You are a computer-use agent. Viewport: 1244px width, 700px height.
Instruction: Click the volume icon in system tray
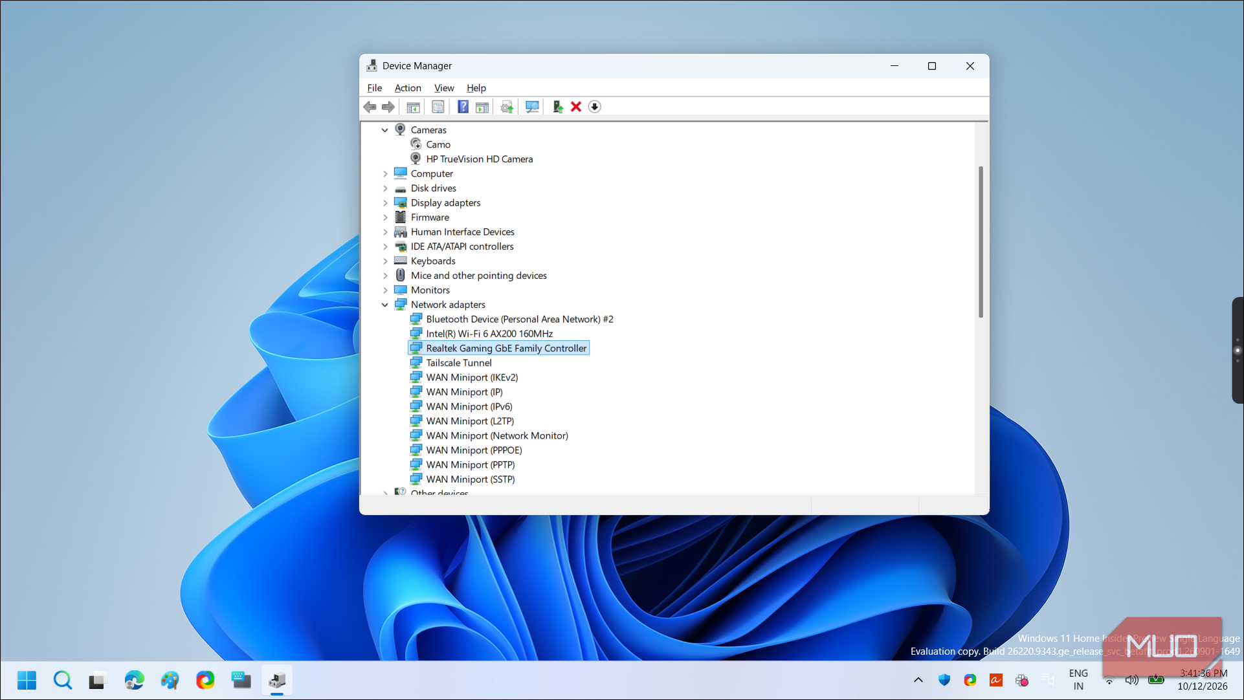(1132, 681)
